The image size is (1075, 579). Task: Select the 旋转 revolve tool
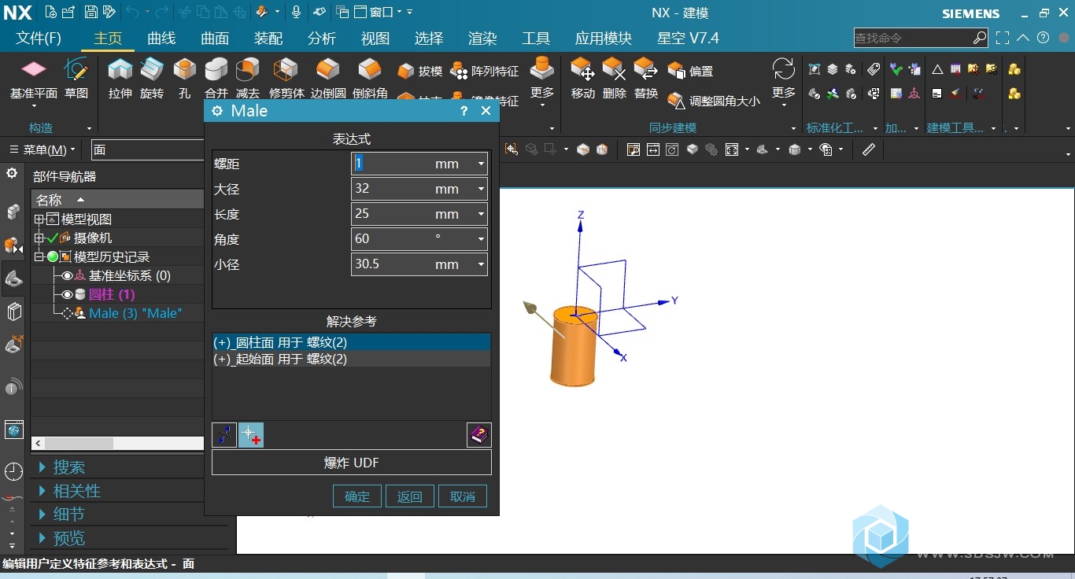pyautogui.click(x=152, y=79)
